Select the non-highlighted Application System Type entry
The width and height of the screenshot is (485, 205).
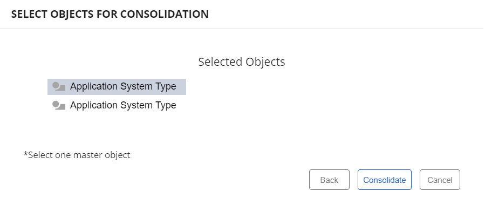click(117, 105)
